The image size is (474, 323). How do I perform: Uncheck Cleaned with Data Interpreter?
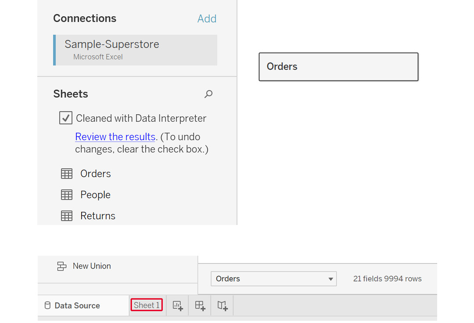(65, 118)
